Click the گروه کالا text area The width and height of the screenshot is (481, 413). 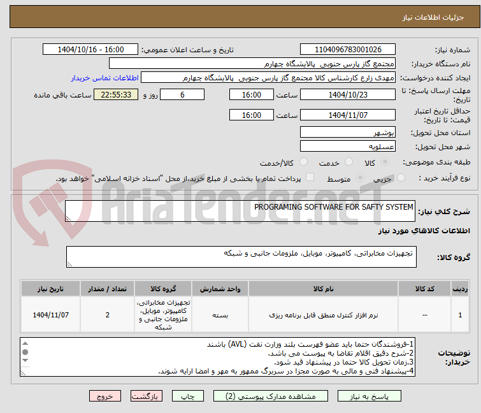coord(241,256)
